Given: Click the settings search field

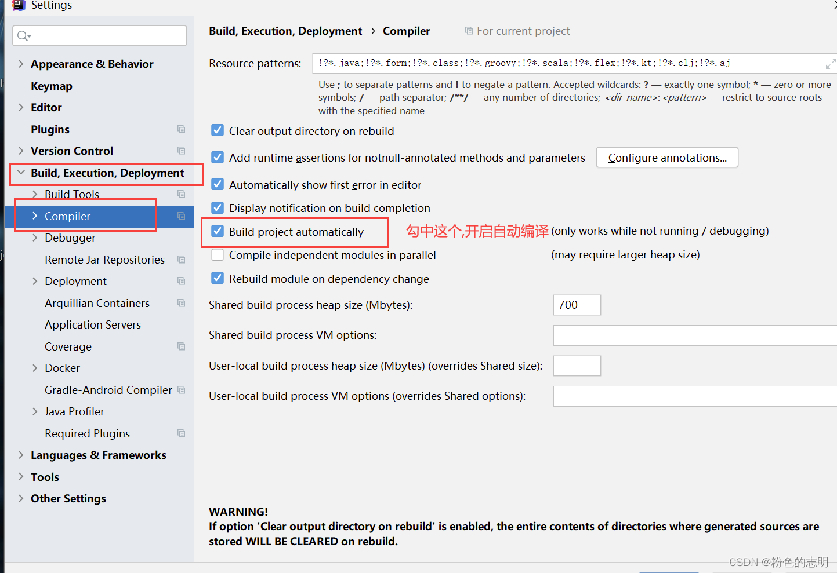Looking at the screenshot, I should [x=99, y=36].
